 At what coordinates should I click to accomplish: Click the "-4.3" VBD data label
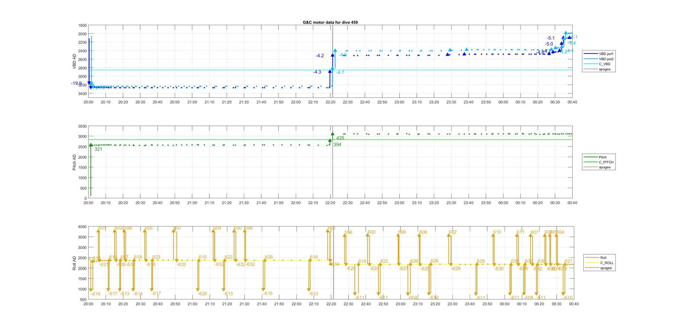(x=317, y=72)
